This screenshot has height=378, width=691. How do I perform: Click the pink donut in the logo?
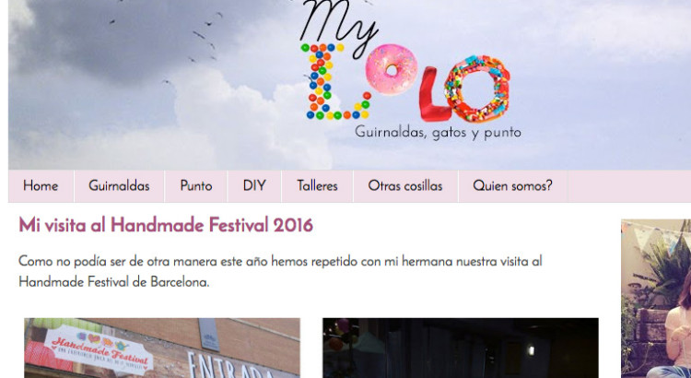(392, 69)
